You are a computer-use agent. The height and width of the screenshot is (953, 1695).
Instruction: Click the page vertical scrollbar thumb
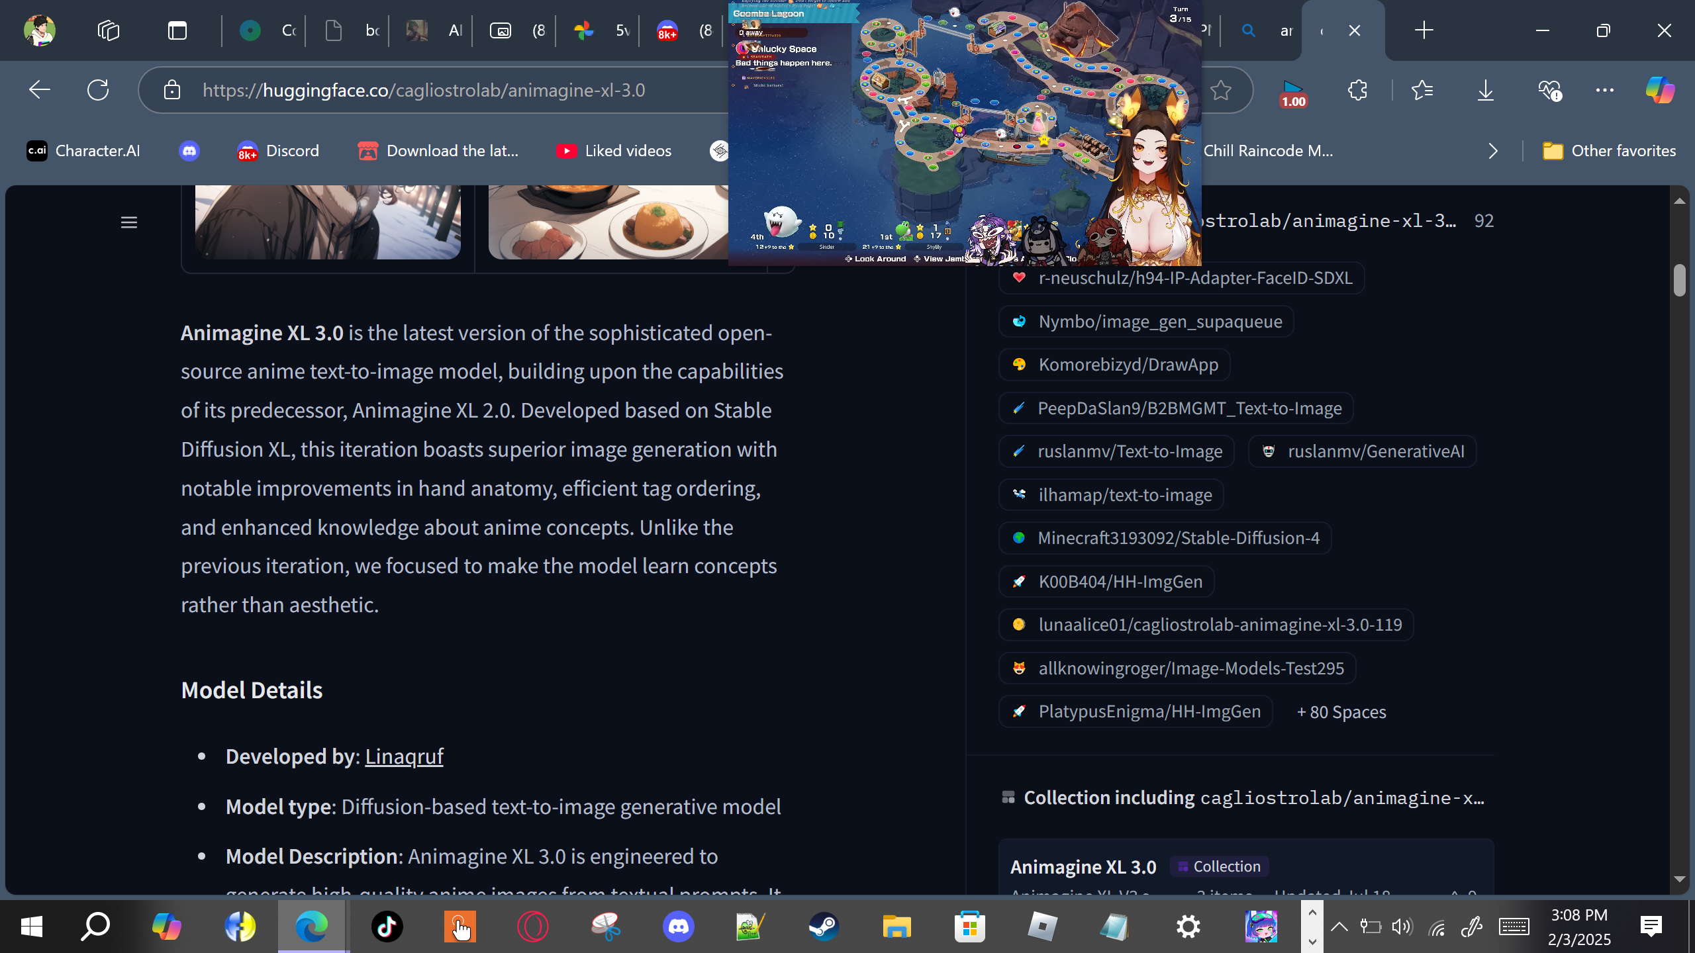tap(1679, 280)
